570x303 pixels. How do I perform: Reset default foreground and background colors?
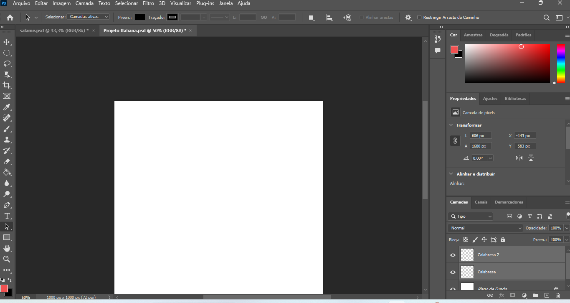tap(3, 280)
